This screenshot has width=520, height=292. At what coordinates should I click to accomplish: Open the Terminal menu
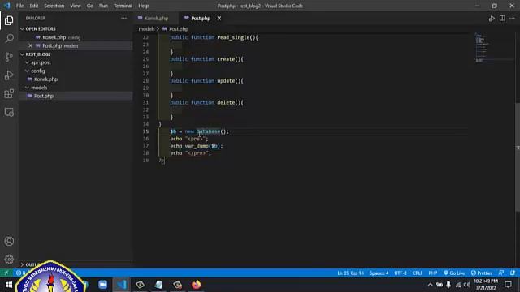coord(123,6)
